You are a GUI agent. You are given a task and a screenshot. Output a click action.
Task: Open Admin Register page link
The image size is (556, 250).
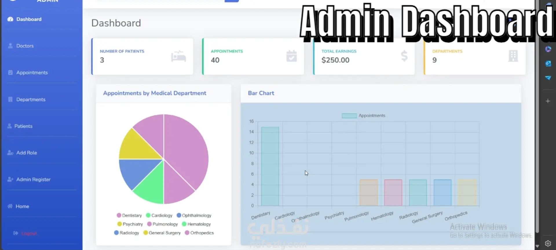pyautogui.click(x=33, y=179)
